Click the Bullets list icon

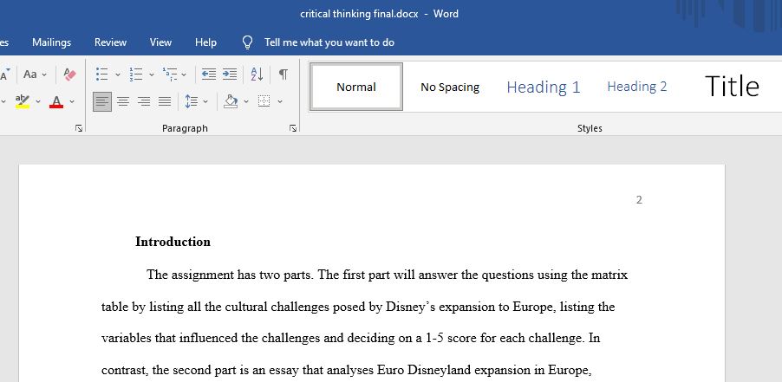click(x=101, y=74)
